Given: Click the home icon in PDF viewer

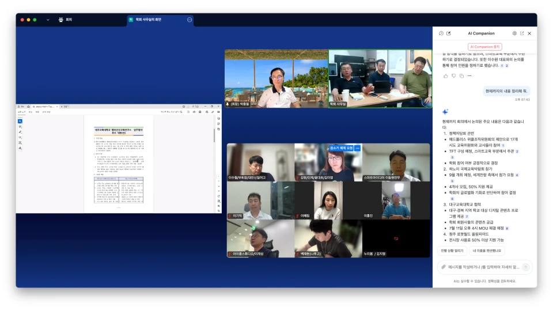Looking at the screenshot, I should [x=29, y=107].
